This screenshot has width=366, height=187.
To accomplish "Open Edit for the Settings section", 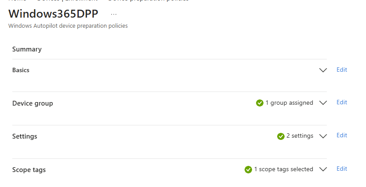I will (x=342, y=135).
